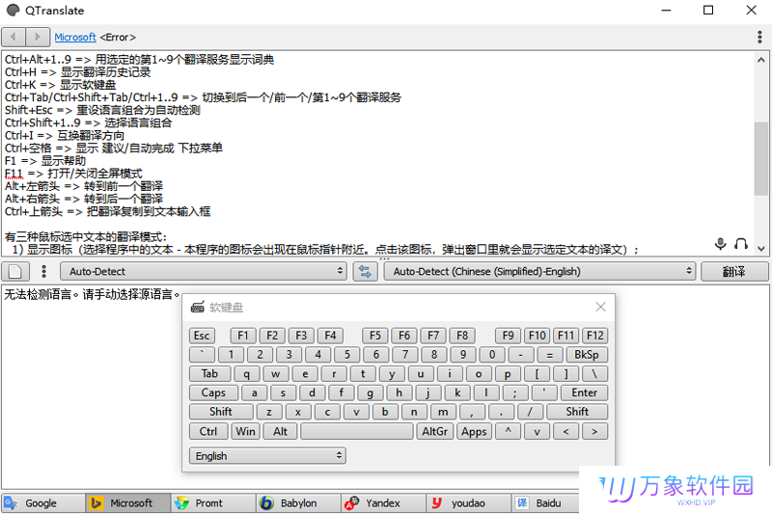Open the English keyboard layout dropdown
The image size is (772, 514).
point(267,456)
